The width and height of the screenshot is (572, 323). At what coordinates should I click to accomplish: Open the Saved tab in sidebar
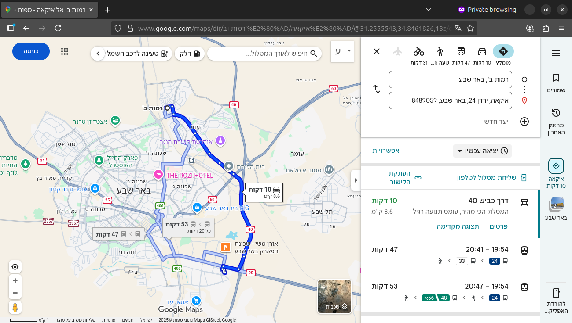pos(556,83)
